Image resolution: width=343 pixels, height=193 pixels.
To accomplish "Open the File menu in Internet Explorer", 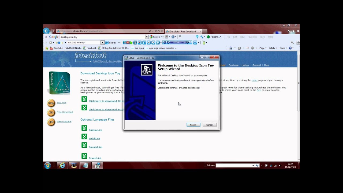I will (x=228, y=37).
